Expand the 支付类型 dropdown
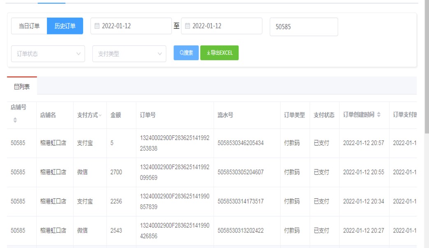429x248 pixels. tap(129, 53)
